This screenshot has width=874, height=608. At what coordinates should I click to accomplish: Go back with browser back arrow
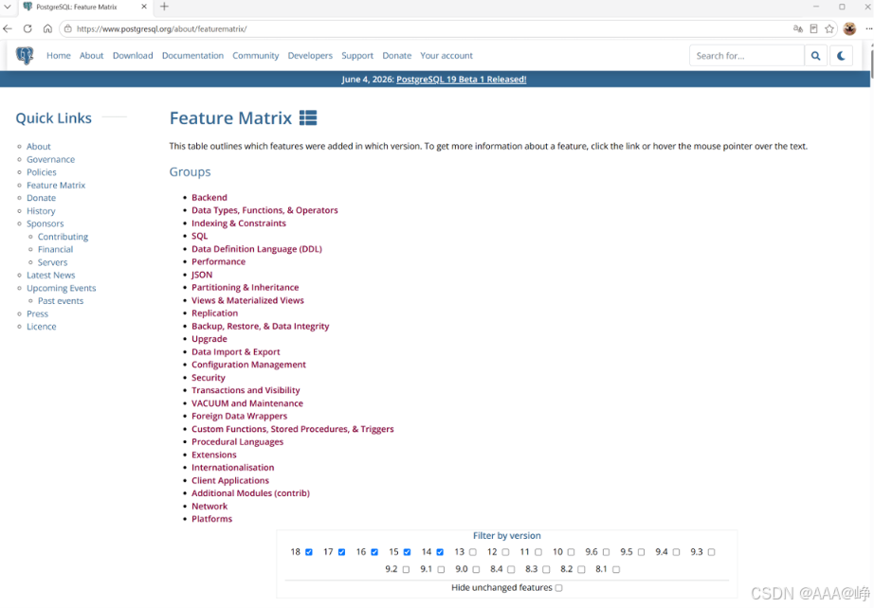[x=8, y=29]
